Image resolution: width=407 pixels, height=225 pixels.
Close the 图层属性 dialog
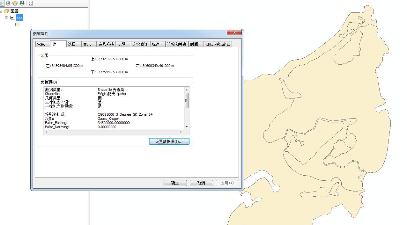[x=234, y=33]
